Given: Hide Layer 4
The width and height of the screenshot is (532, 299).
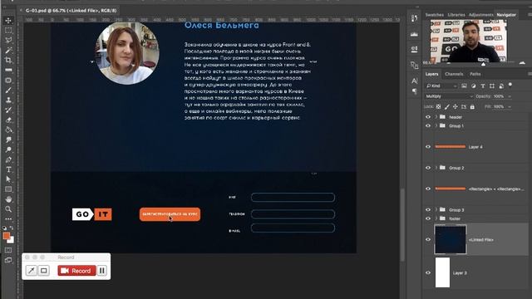Looking at the screenshot, I should click(x=428, y=147).
